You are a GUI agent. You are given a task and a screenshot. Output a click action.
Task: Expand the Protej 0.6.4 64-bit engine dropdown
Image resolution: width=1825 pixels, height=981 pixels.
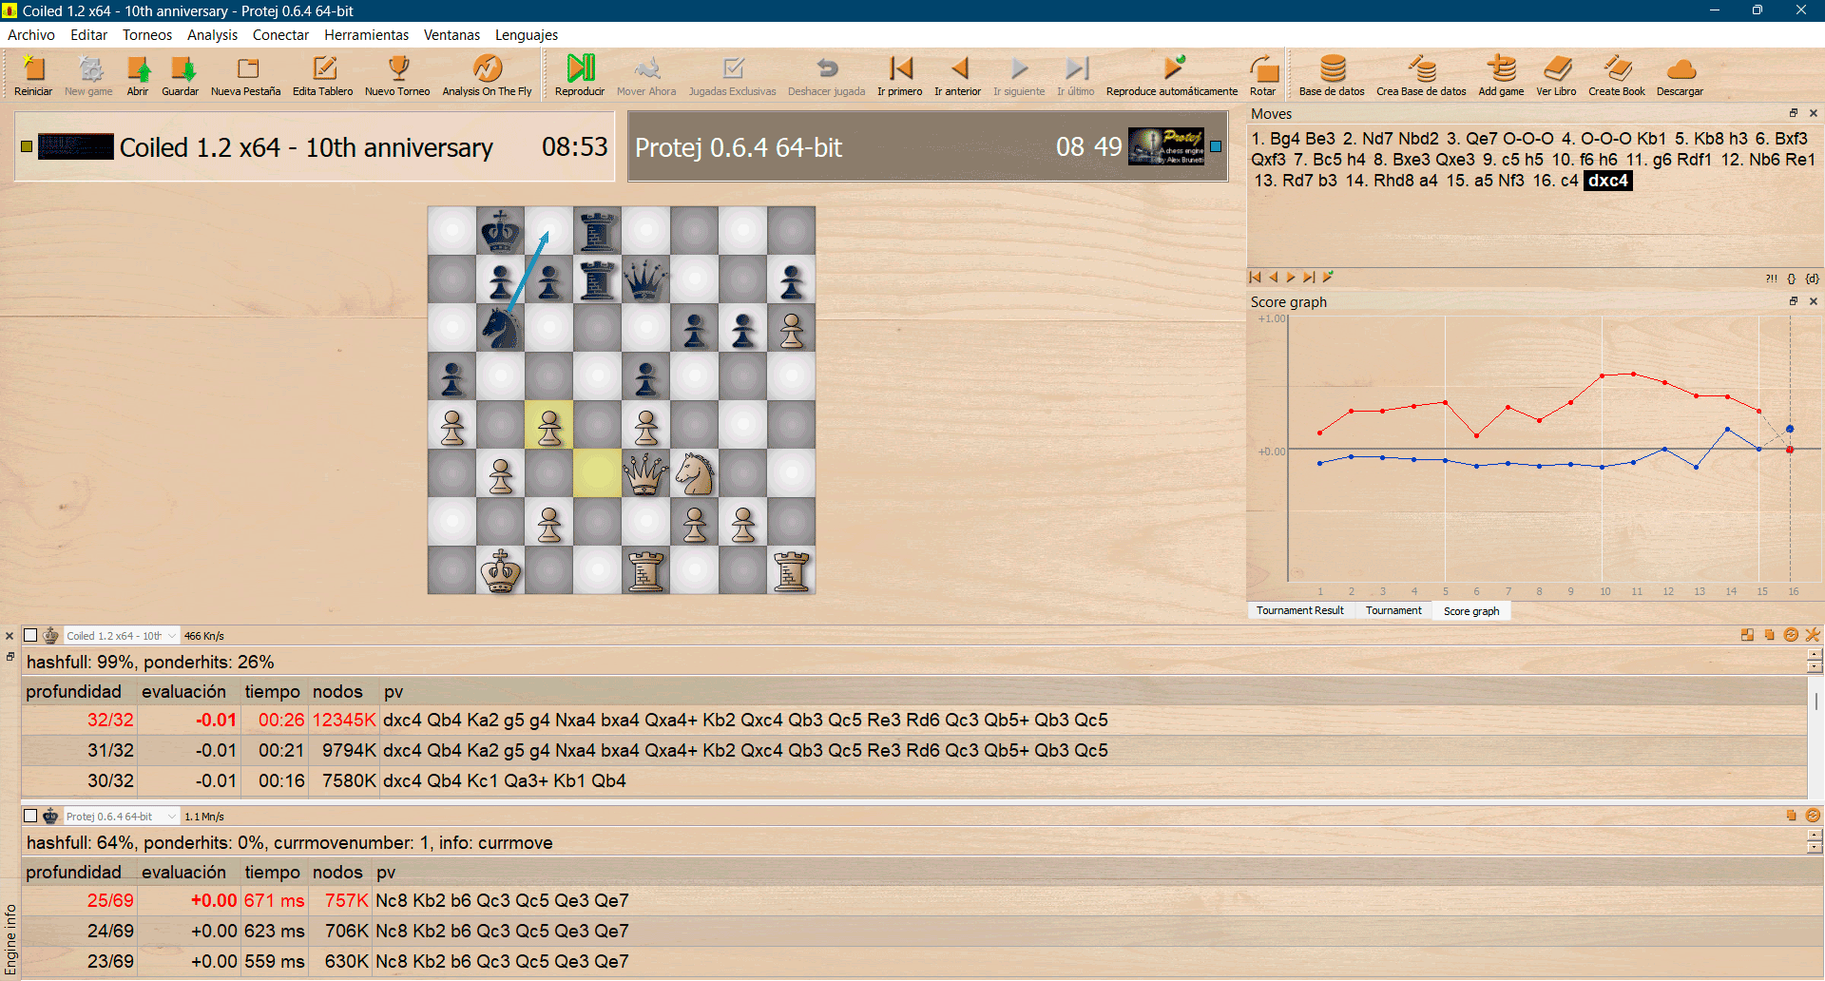[172, 817]
